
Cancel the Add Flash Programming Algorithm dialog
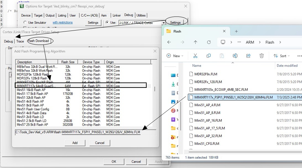[100, 143]
